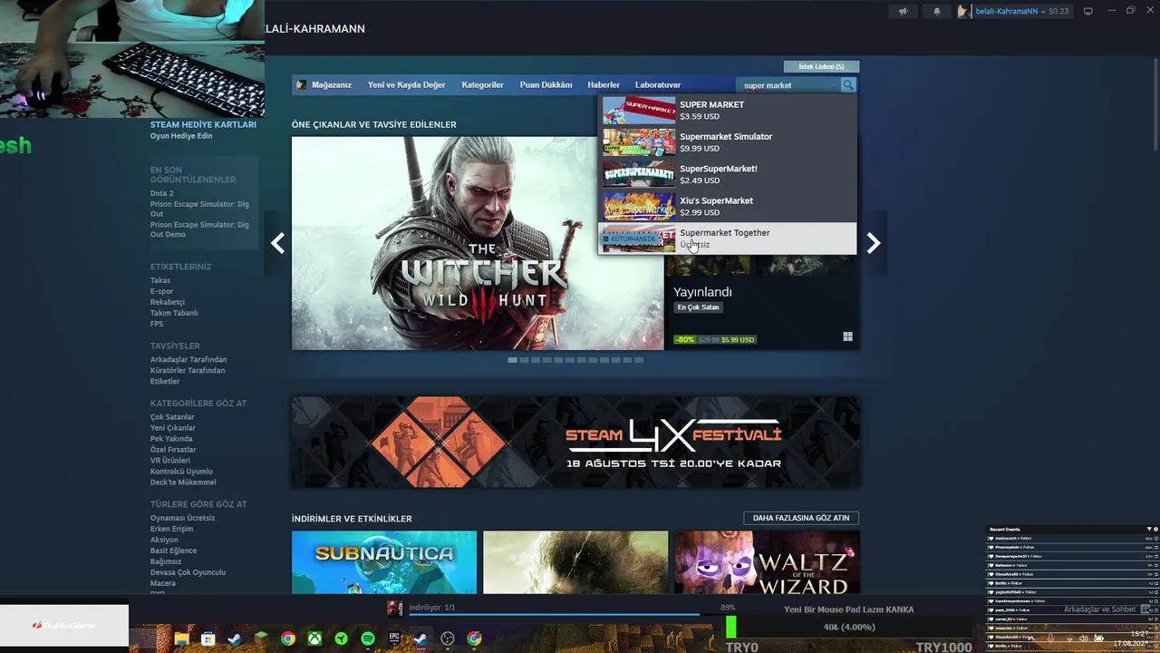Viewport: 1160px width, 653px height.
Task: Select the FPS tag
Action: coord(157,324)
